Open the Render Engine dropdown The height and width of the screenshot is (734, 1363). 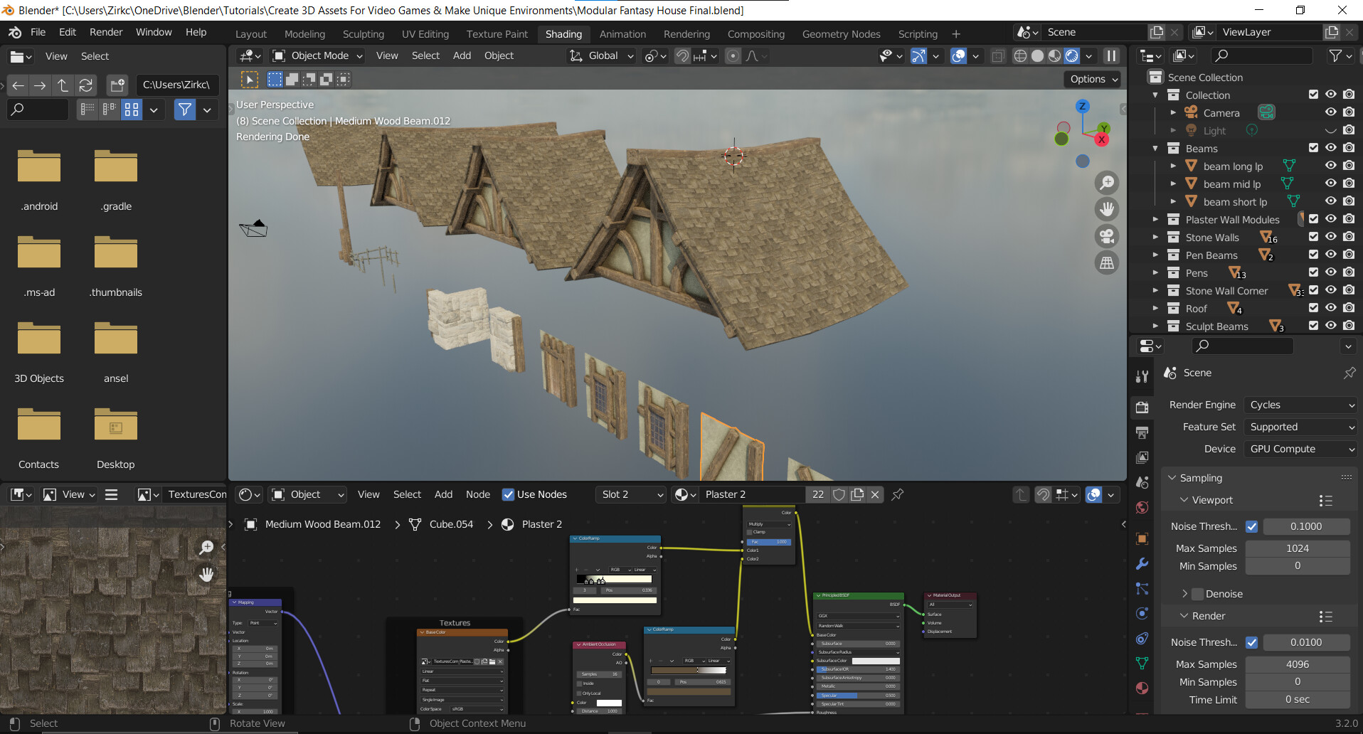1301,405
